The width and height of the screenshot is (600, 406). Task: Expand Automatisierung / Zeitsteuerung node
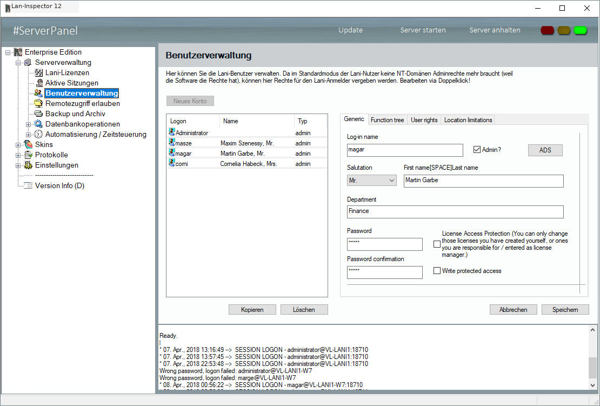coord(28,135)
